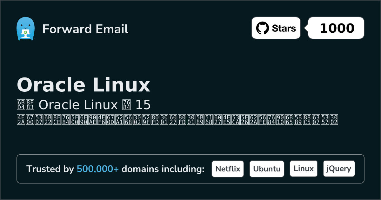
Task: Select the Linux badge
Action: (304, 169)
